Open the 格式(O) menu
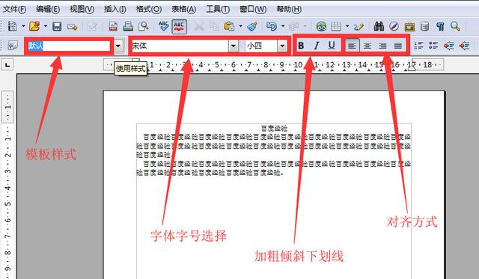 (x=148, y=9)
